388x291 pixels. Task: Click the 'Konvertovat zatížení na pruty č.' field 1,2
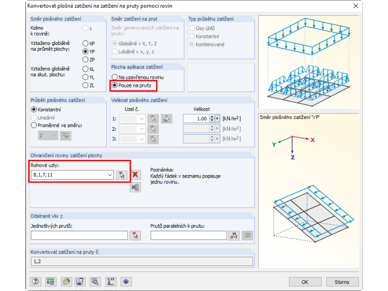[142, 261]
